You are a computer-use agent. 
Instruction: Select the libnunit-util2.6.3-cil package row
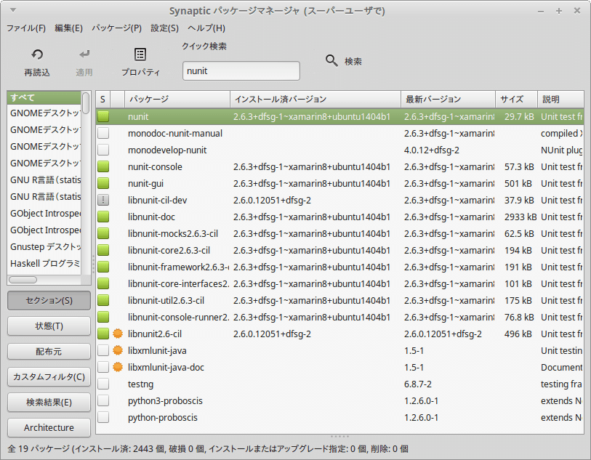point(339,300)
